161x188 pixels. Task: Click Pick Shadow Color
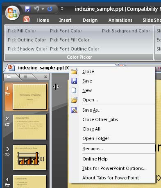click(x=27, y=49)
